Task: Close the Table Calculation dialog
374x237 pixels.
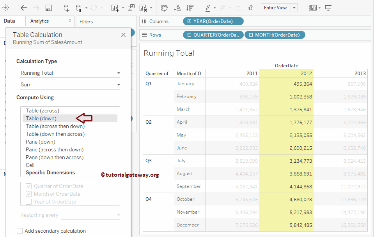Action: (x=123, y=35)
